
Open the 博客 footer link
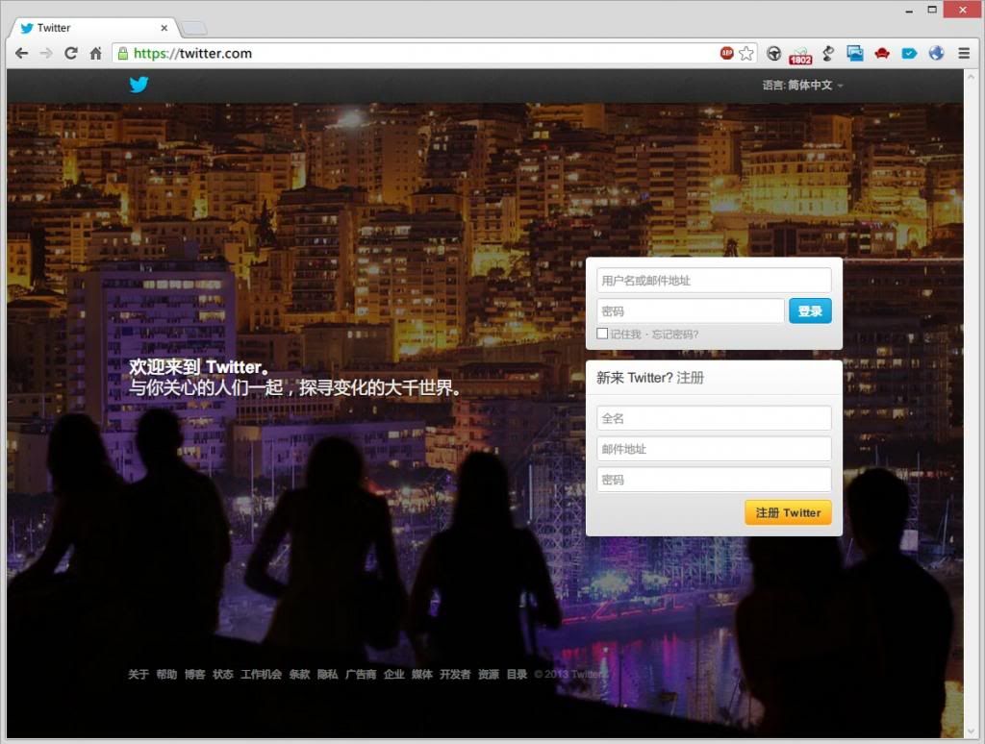[x=194, y=674]
